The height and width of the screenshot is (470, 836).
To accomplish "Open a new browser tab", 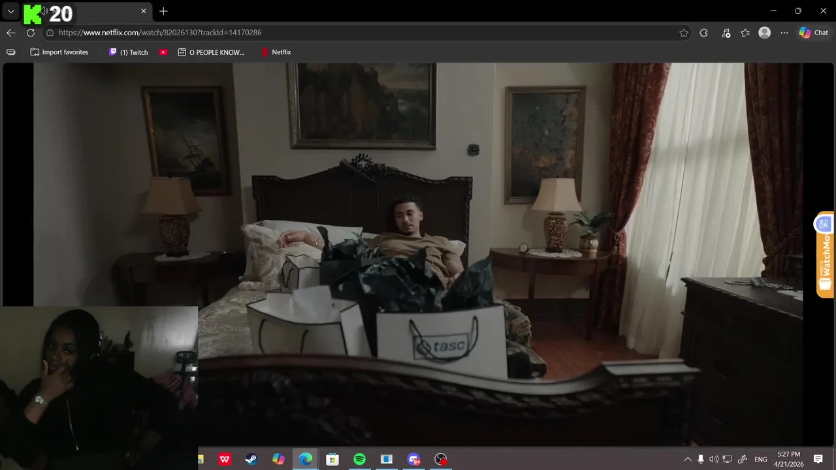I will 163,11.
